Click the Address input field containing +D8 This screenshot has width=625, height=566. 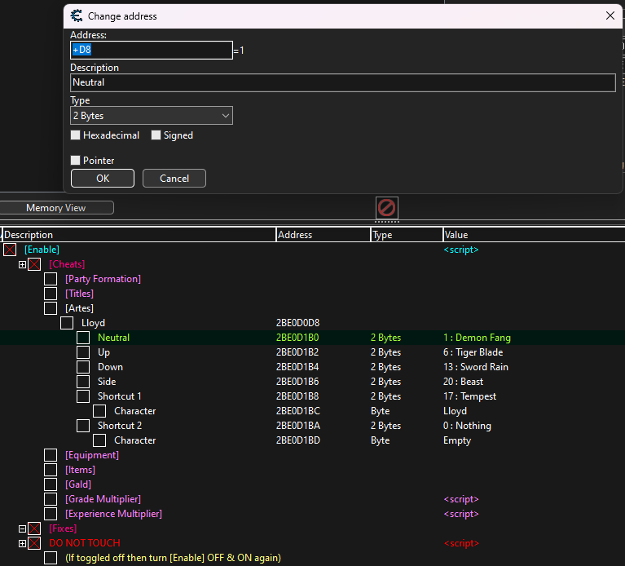152,51
